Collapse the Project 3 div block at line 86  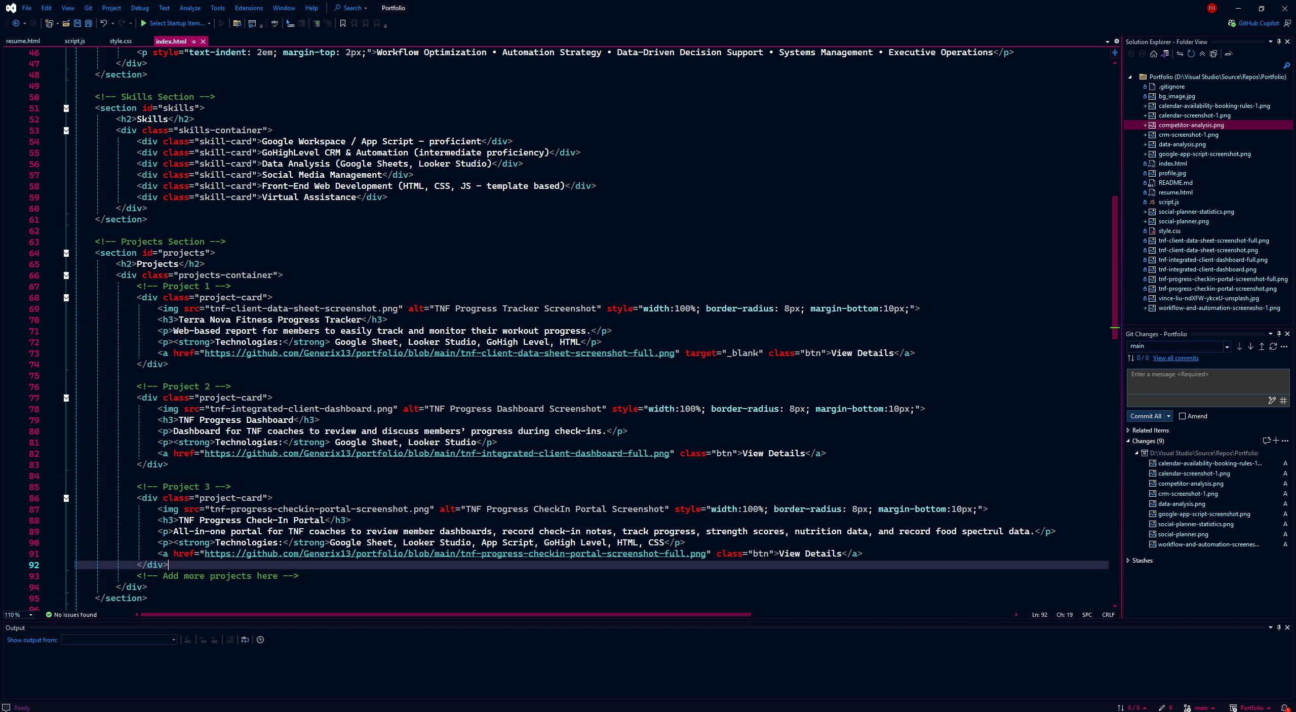(66, 498)
